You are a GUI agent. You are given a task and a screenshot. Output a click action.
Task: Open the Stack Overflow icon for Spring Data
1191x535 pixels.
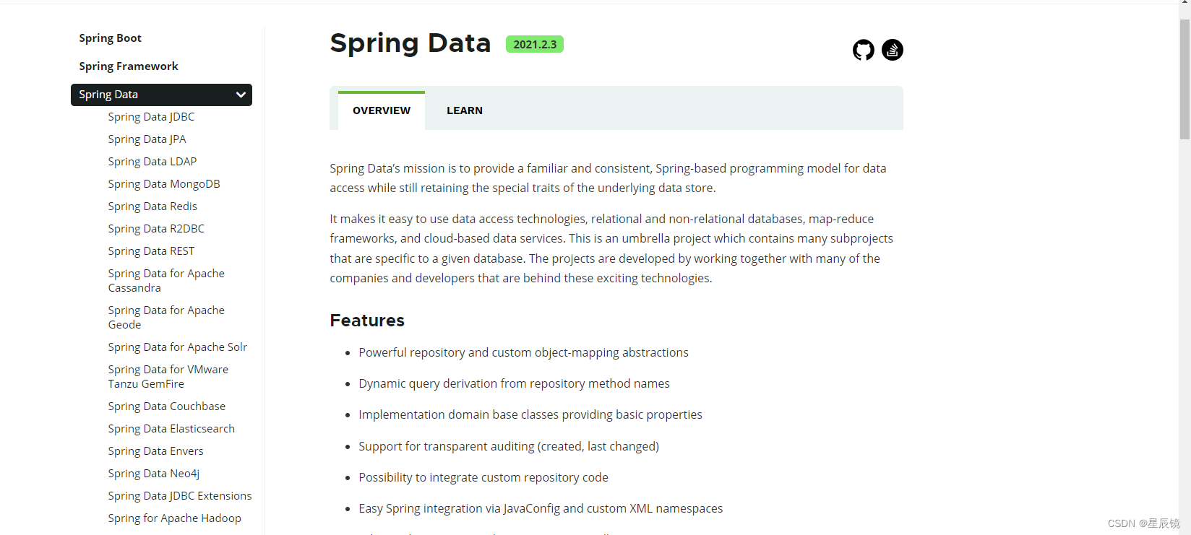[892, 50]
